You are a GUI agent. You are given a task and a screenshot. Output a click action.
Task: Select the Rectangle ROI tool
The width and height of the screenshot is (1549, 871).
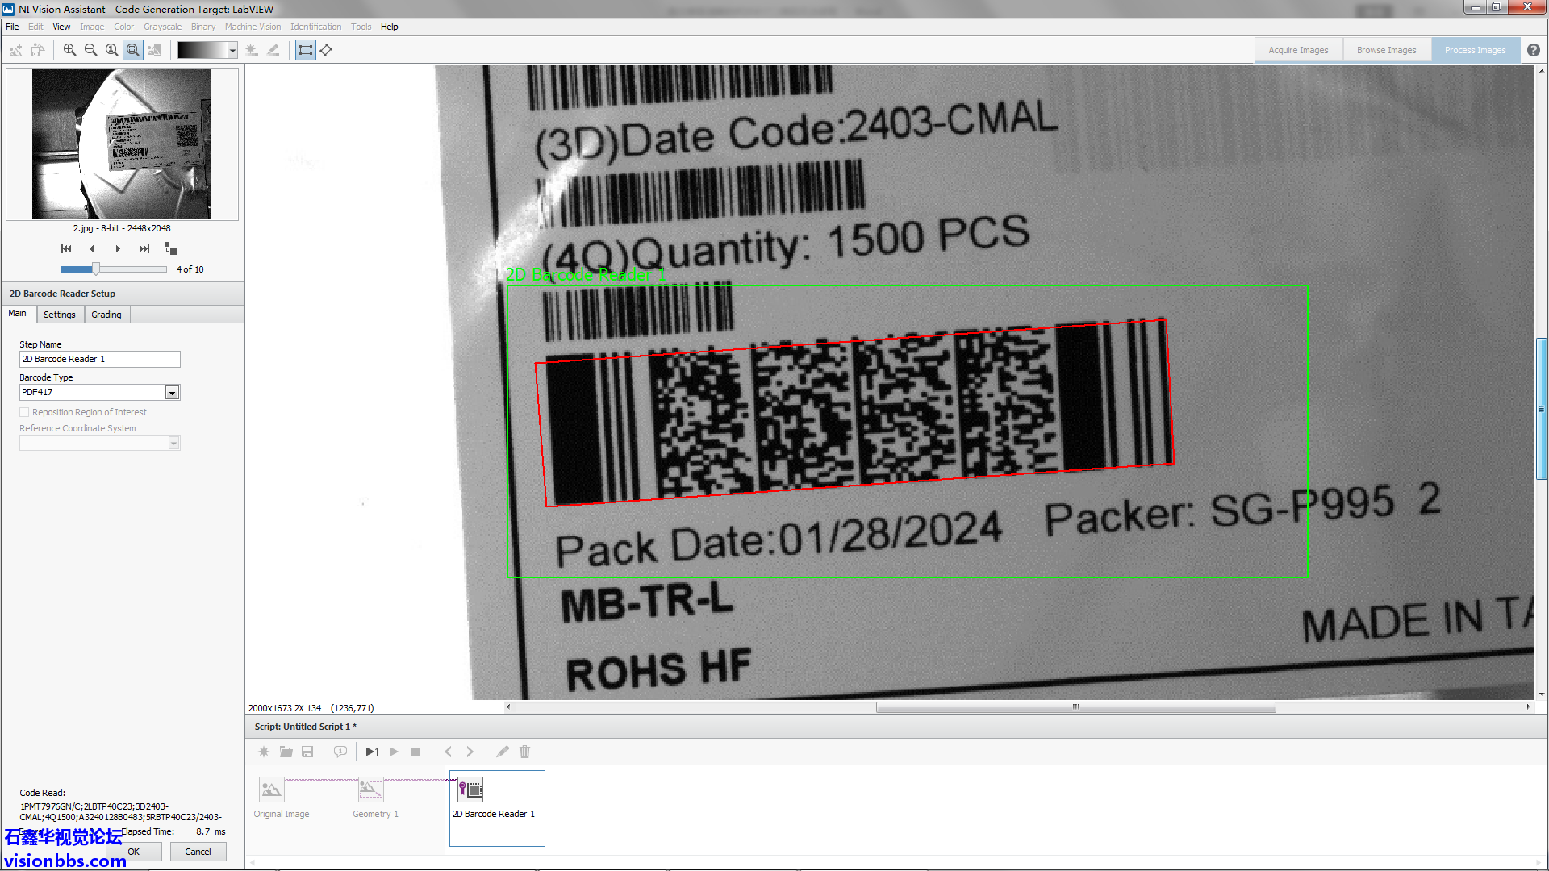(x=305, y=50)
